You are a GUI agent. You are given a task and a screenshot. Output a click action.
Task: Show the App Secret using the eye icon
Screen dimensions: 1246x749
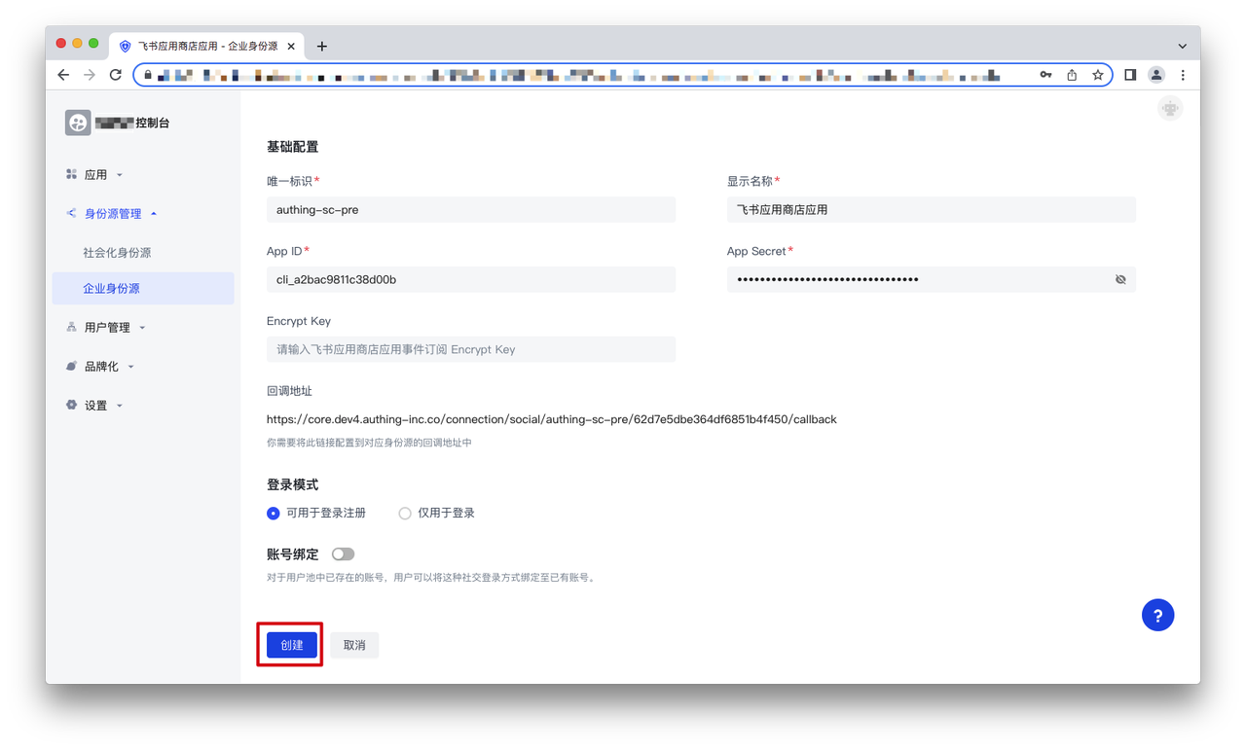pyautogui.click(x=1120, y=280)
